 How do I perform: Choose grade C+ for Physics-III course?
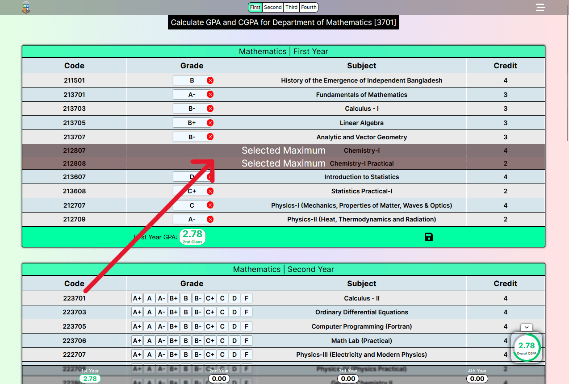[x=210, y=355]
